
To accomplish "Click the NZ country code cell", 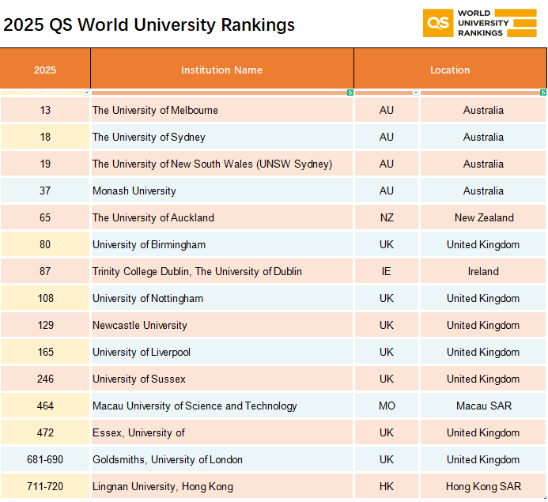I will (386, 217).
